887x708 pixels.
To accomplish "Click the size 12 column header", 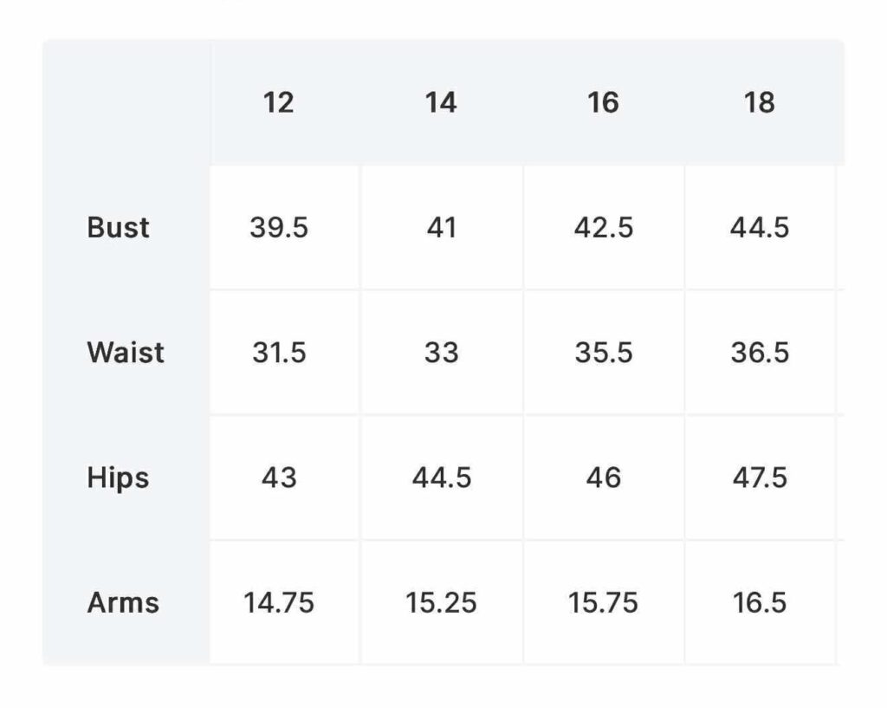I will (278, 103).
